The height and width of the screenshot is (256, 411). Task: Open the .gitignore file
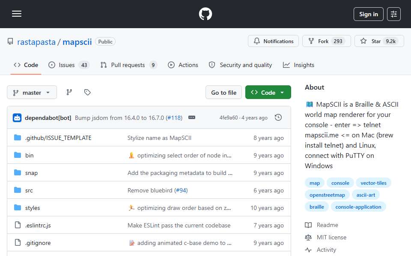pos(38,243)
